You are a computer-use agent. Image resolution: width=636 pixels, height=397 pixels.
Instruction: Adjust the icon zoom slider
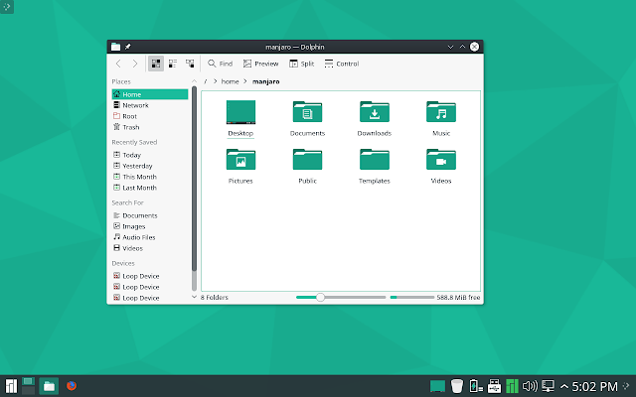point(320,298)
